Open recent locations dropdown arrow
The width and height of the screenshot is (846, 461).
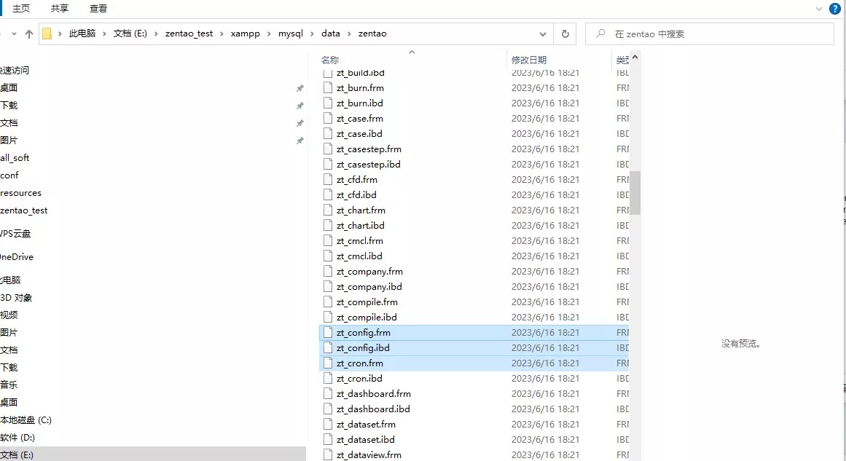click(x=14, y=34)
